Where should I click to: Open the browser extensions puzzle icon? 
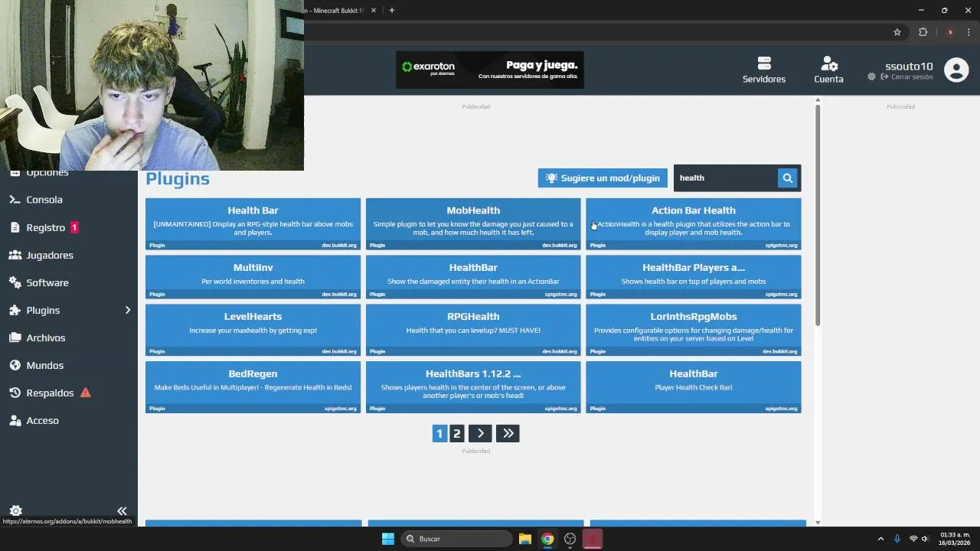(x=923, y=32)
